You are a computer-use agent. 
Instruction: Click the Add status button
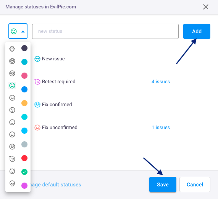(197, 31)
